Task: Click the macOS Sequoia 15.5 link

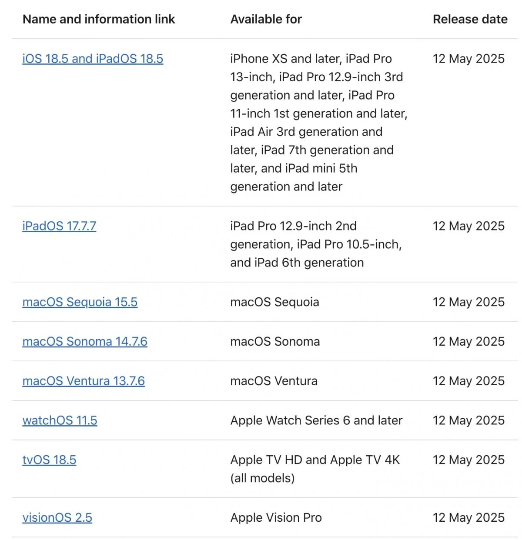Action: 80,302
